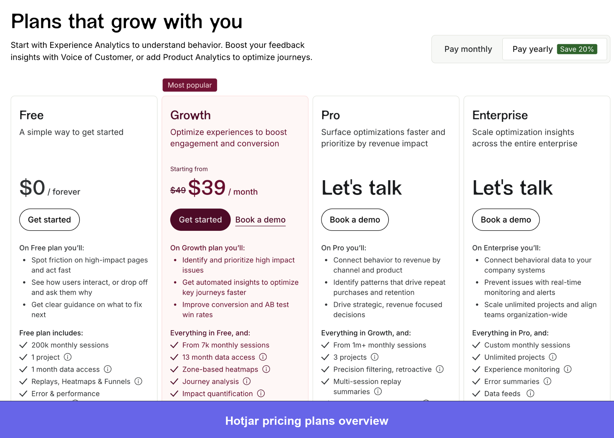Image resolution: width=614 pixels, height=438 pixels.
Task: Click Get started on the Growth plan
Action: pyautogui.click(x=200, y=219)
